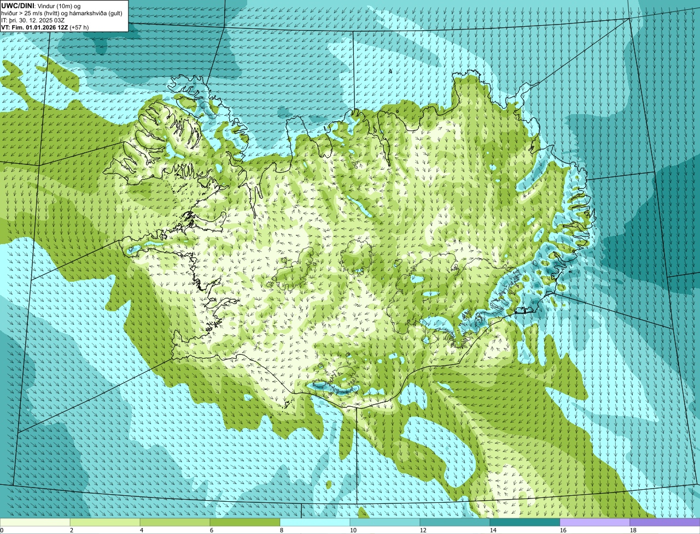Click the '10' label on the legend scale

(353, 530)
